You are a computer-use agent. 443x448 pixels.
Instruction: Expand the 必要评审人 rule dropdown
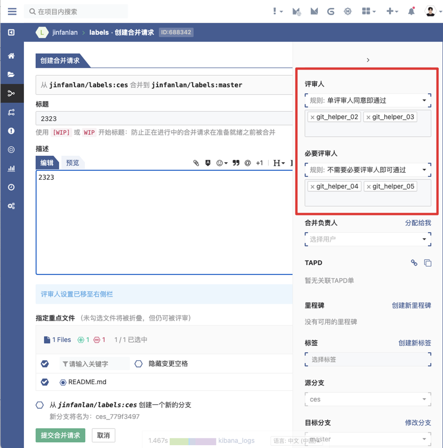pos(368,170)
